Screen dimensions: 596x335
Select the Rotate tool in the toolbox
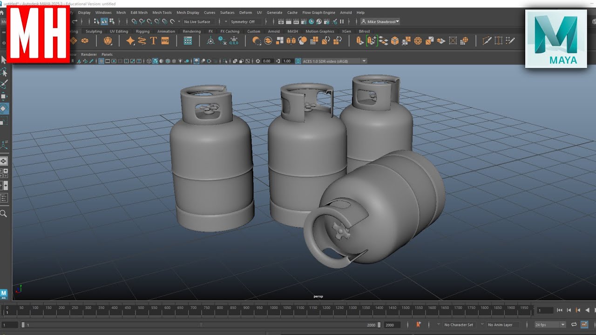pyautogui.click(x=4, y=108)
